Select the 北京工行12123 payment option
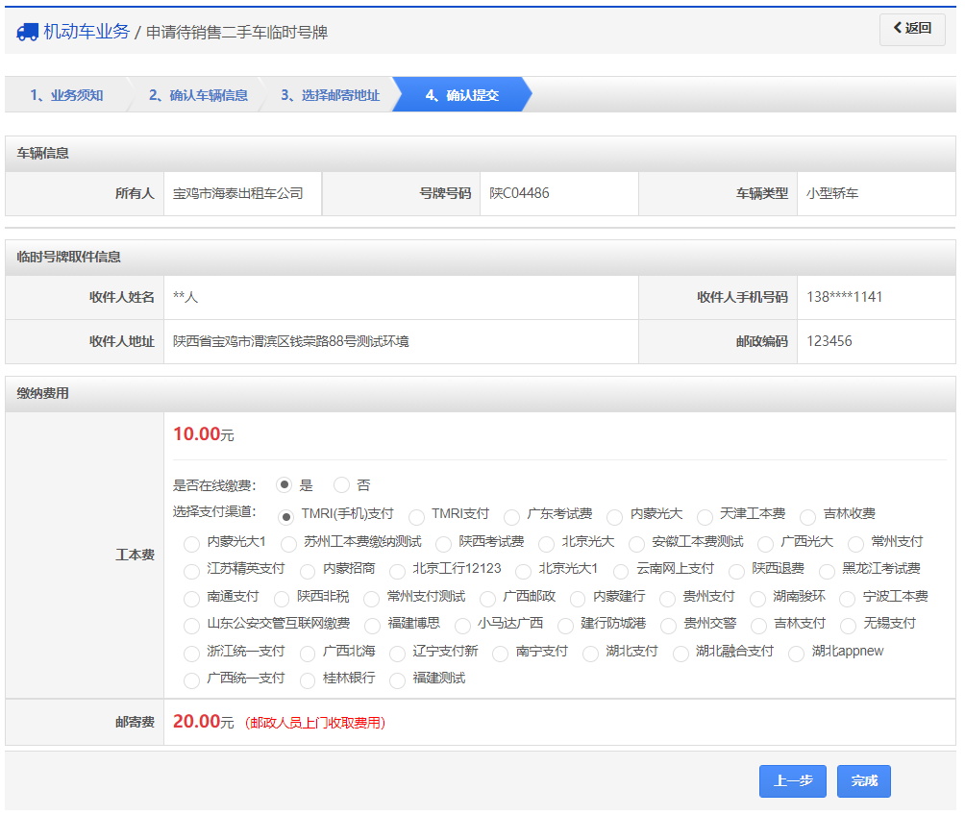 pyautogui.click(x=398, y=571)
